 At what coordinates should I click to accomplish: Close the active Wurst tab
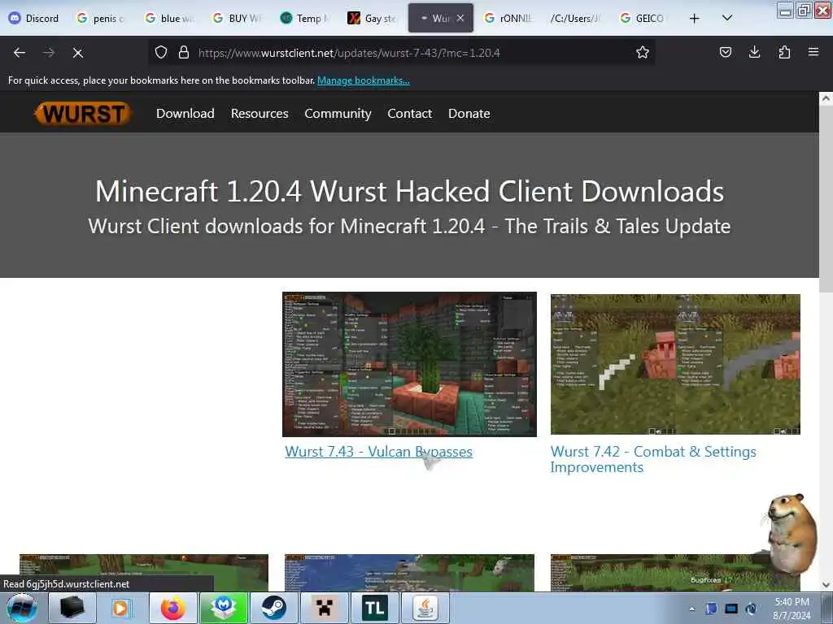(460, 18)
